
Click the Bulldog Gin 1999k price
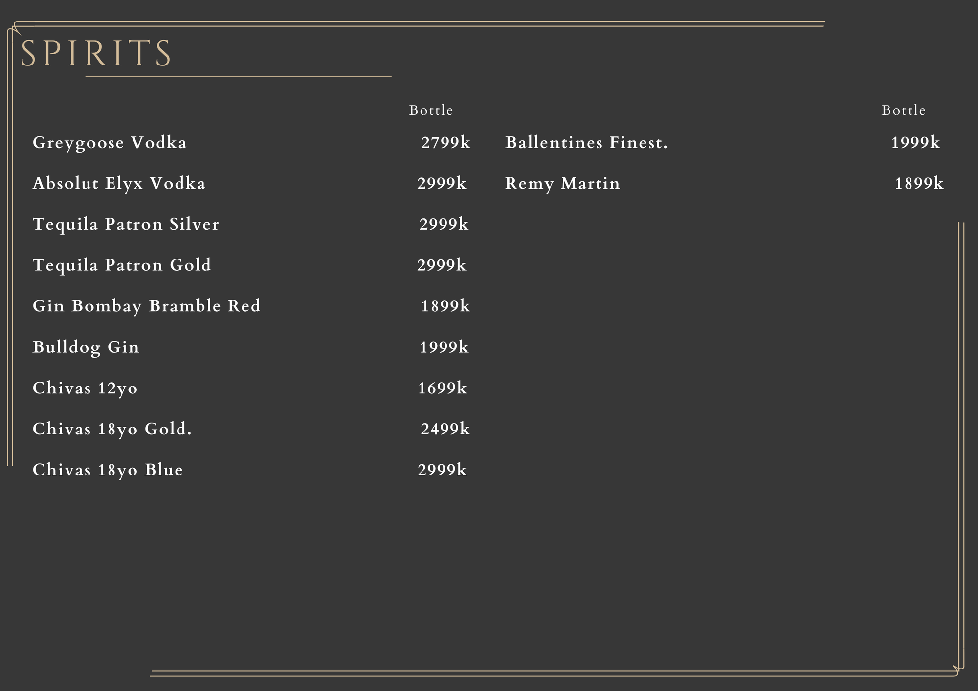444,347
